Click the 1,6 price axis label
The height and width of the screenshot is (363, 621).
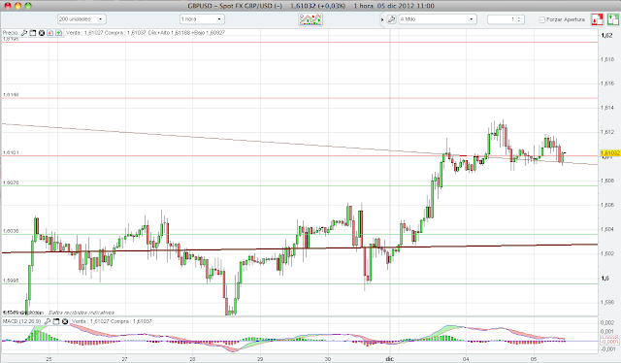point(605,279)
